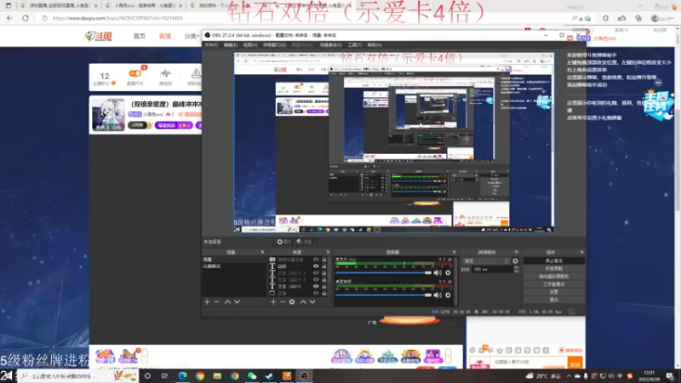Viewport: 681px width, 383px height.
Task: Open WeChat from the taskbar
Action: (252, 376)
